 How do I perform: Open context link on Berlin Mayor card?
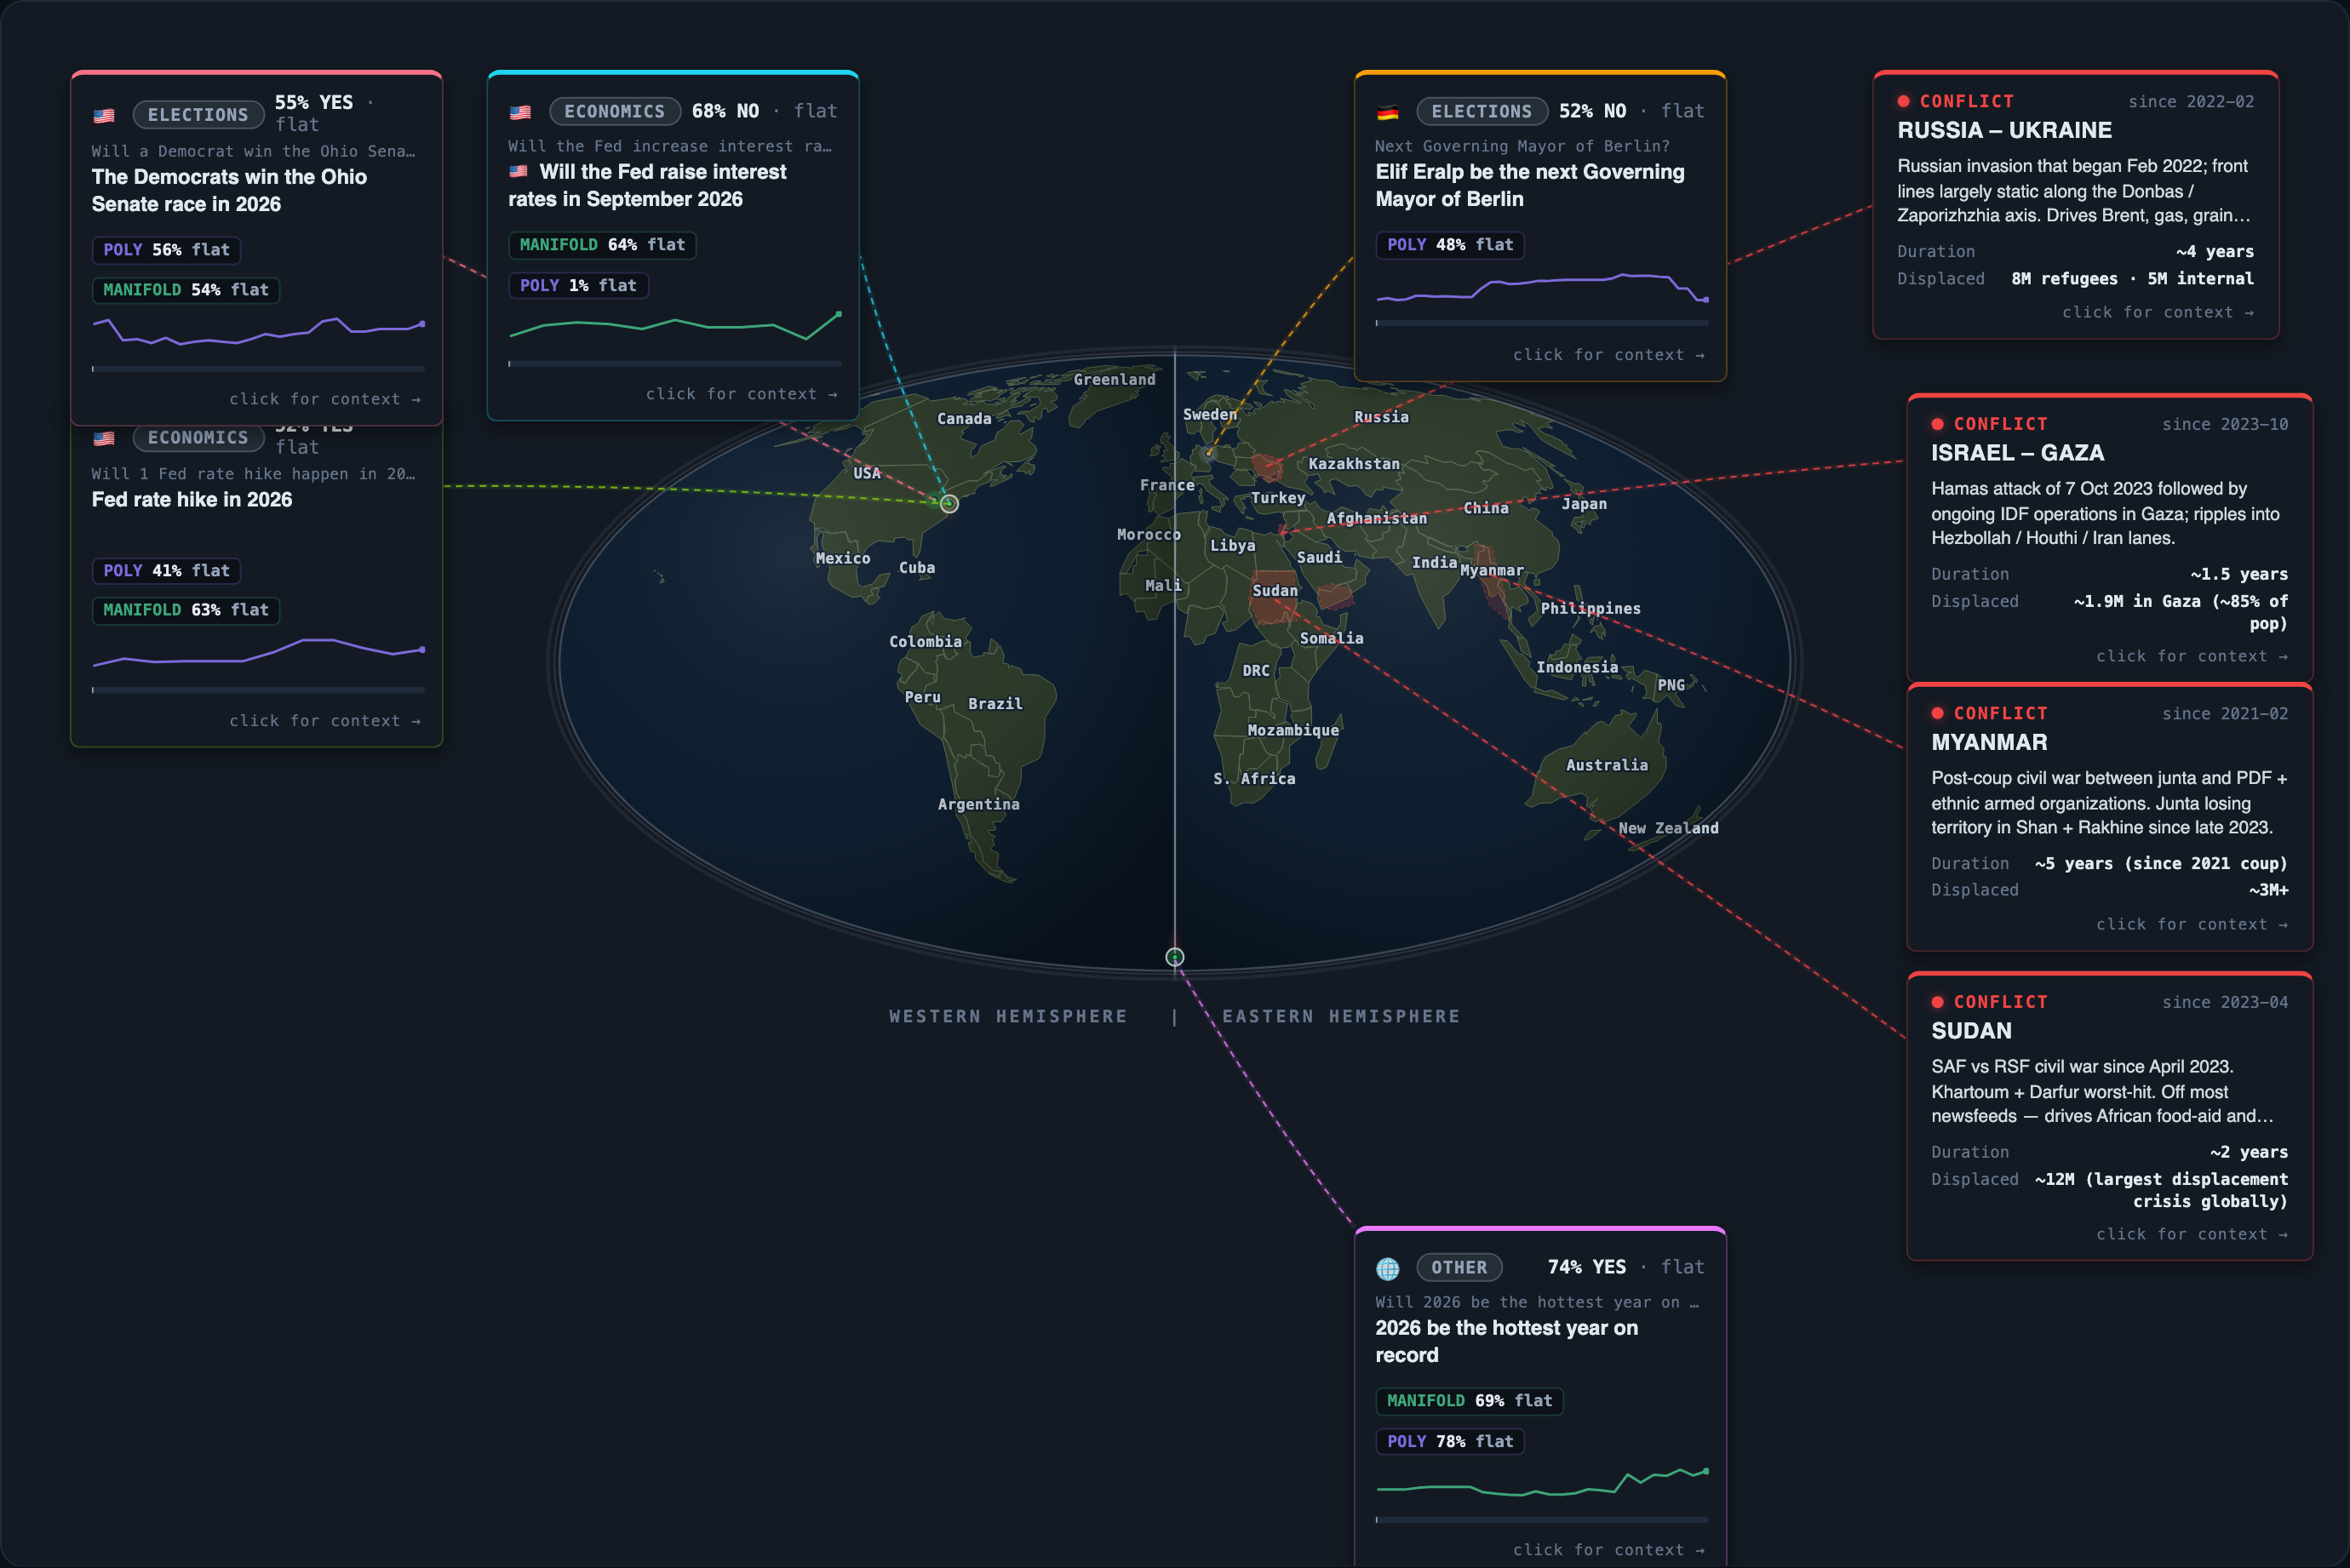(1608, 355)
